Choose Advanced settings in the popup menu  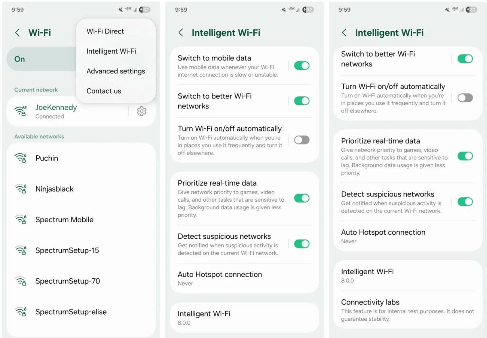coord(116,71)
